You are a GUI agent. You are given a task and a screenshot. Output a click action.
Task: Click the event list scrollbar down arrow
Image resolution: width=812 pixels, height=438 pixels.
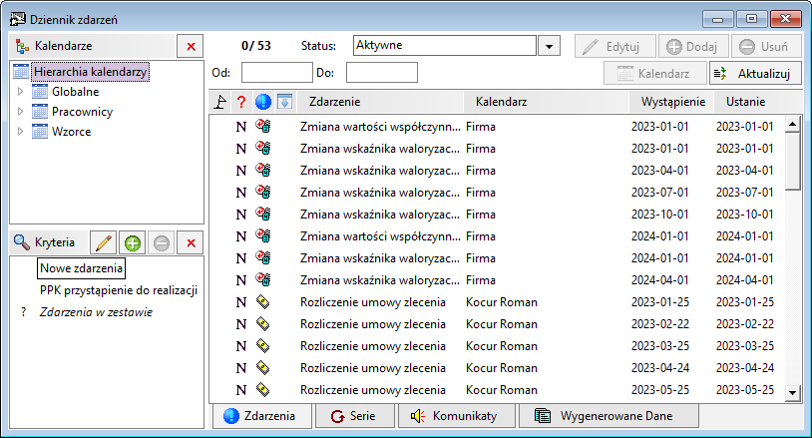coord(792,393)
